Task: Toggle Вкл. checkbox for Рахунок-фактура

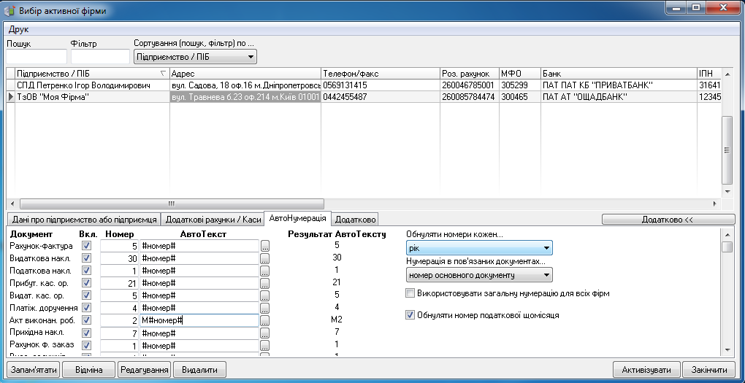Action: click(x=88, y=247)
